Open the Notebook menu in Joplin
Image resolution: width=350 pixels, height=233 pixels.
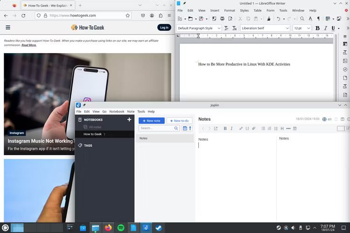pos(117,111)
